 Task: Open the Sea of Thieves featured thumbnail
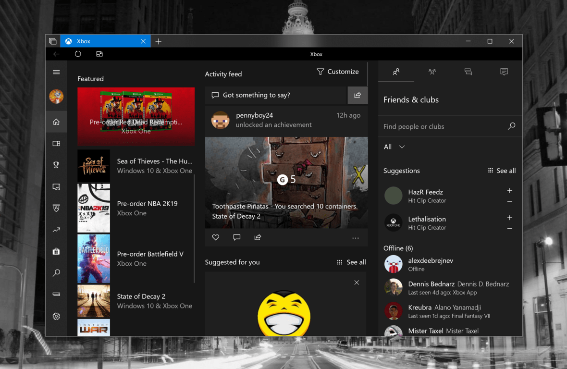[94, 166]
